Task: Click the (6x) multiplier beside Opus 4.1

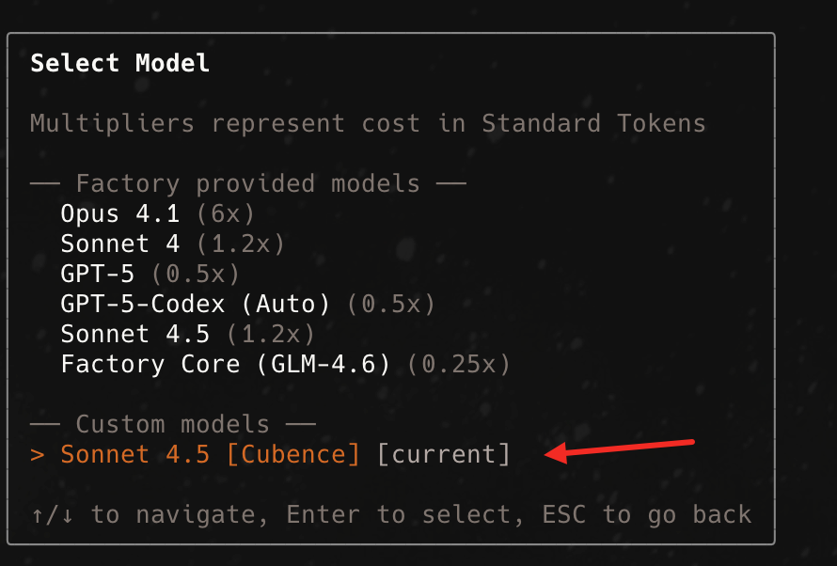Action: point(225,213)
